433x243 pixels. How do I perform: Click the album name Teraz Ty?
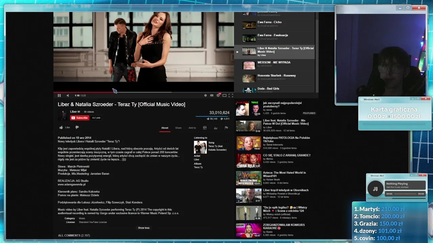198,167
